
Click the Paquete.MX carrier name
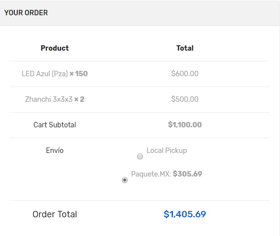pos(151,174)
